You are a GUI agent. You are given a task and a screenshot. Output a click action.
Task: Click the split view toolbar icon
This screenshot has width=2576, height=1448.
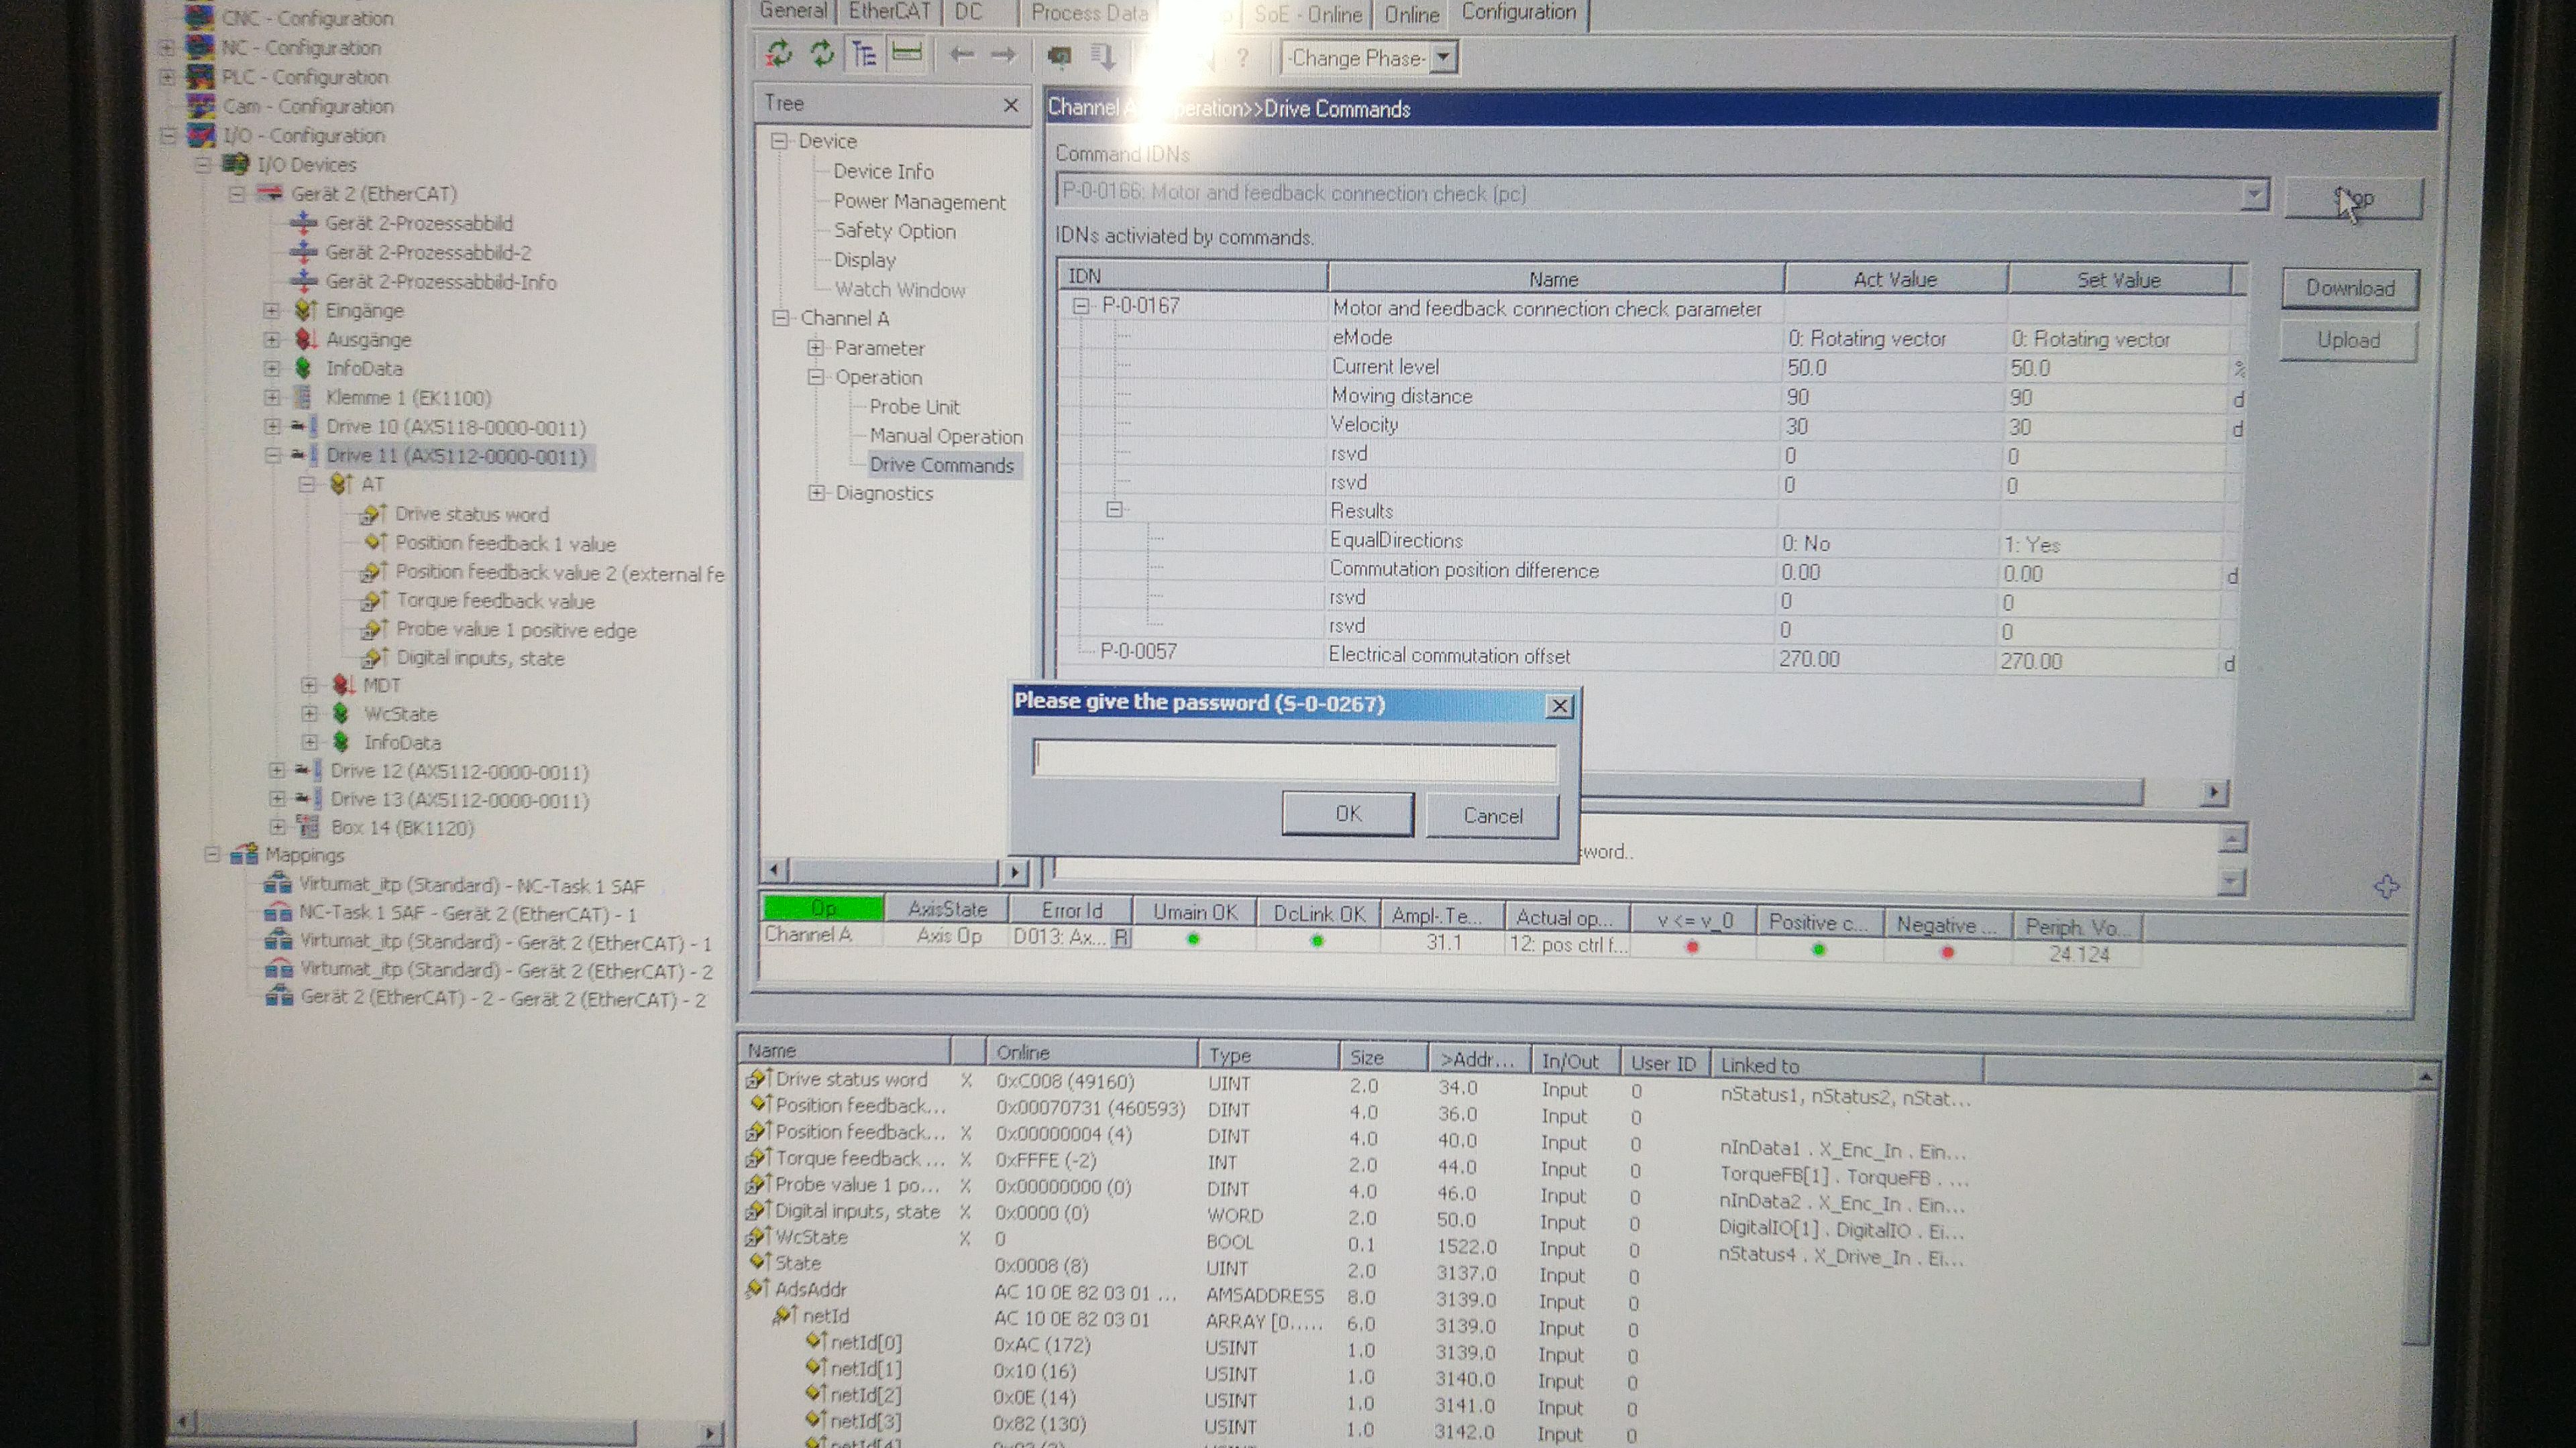[906, 53]
